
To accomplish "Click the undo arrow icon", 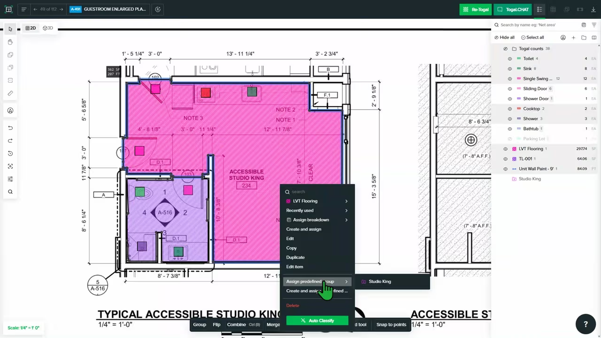I will (x=10, y=128).
